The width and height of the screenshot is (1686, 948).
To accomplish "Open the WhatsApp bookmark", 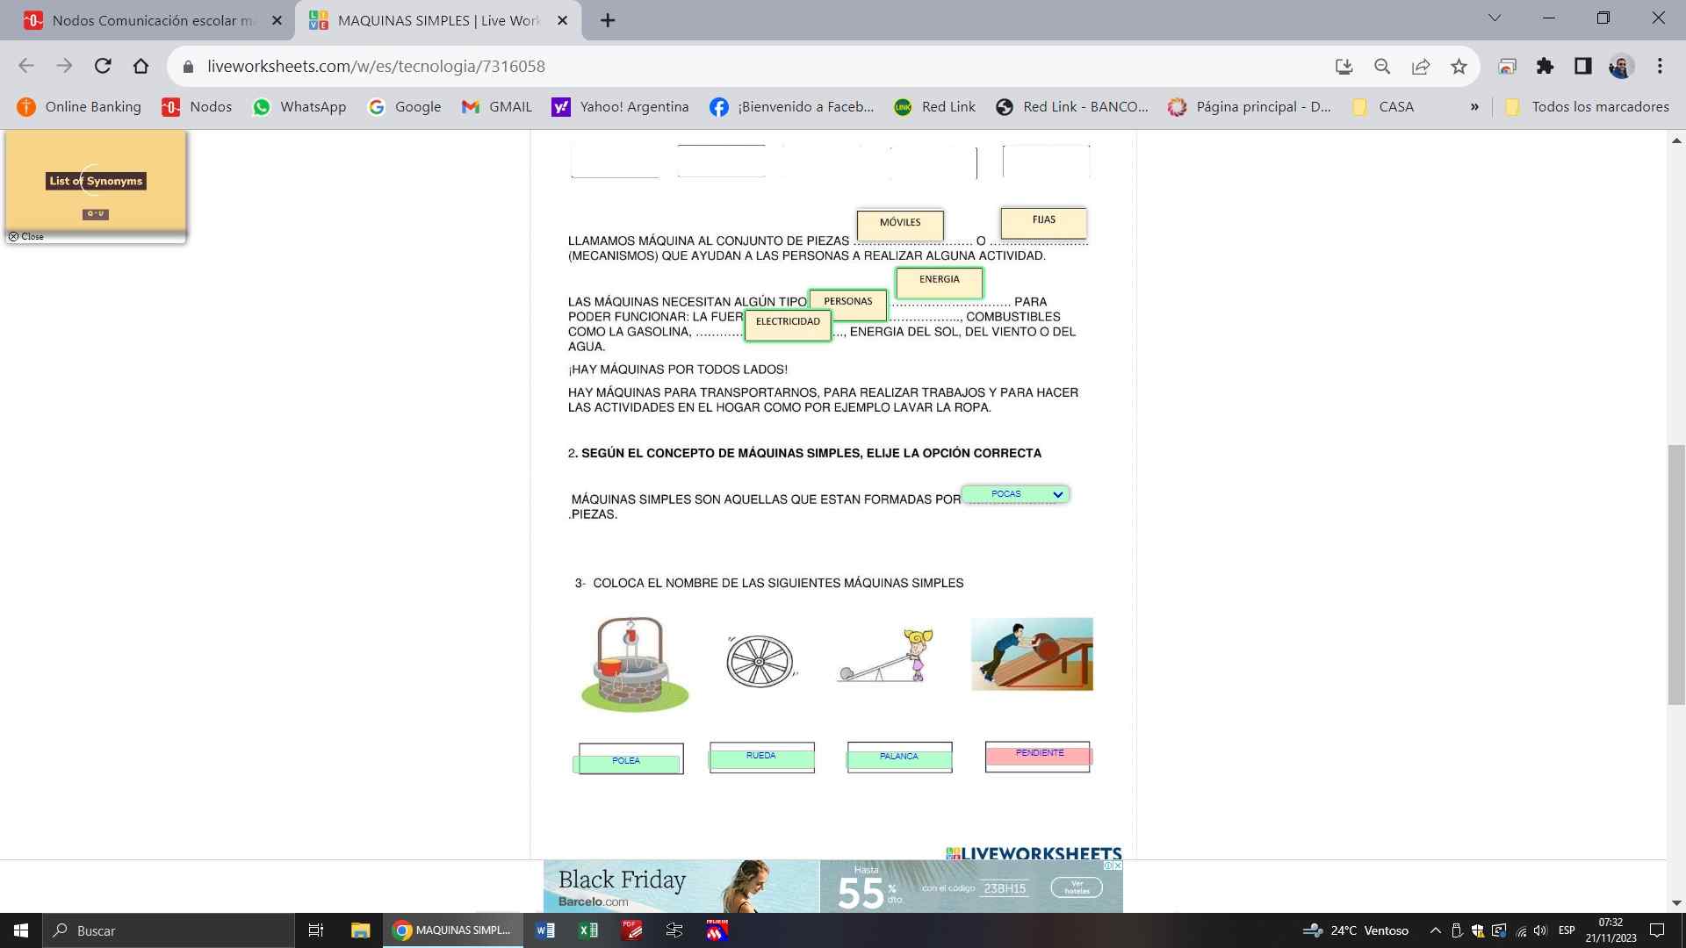I will click(299, 107).
